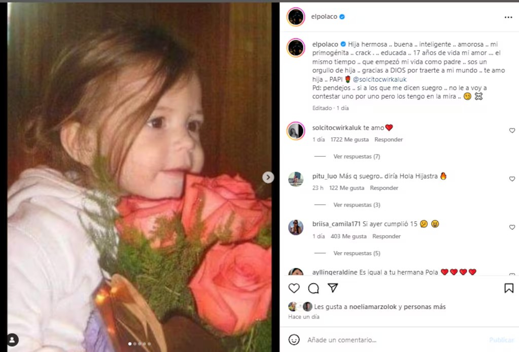Save the post with bookmark icon
519x352 pixels.
pyautogui.click(x=508, y=288)
